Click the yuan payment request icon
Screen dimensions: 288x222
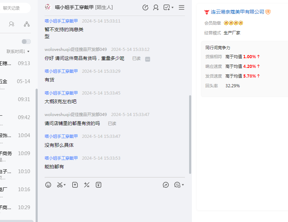[99, 185]
